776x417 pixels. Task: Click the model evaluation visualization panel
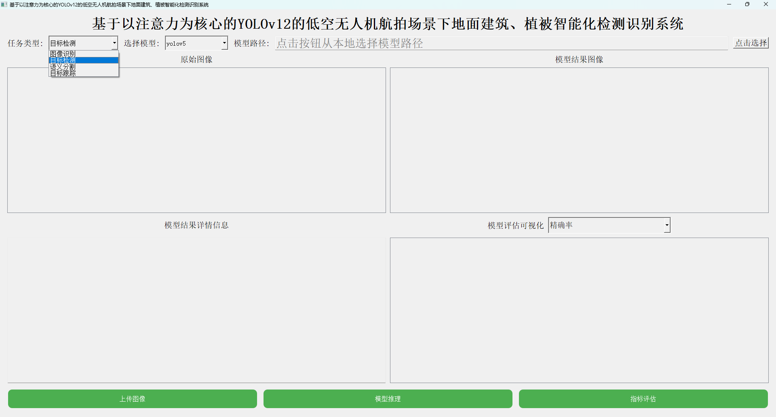579,310
